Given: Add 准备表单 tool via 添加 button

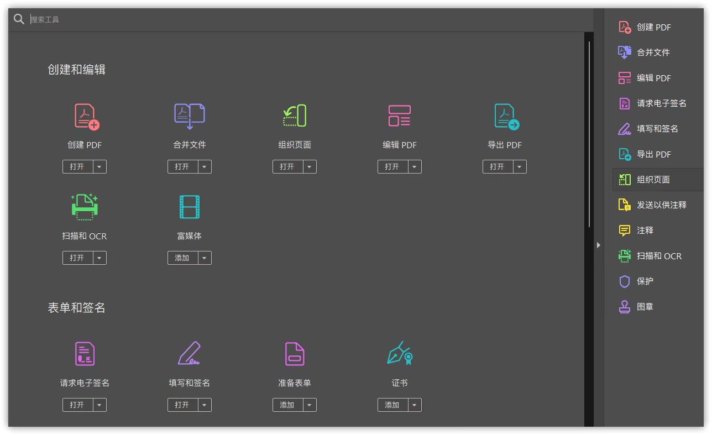Looking at the screenshot, I should tap(287, 405).
